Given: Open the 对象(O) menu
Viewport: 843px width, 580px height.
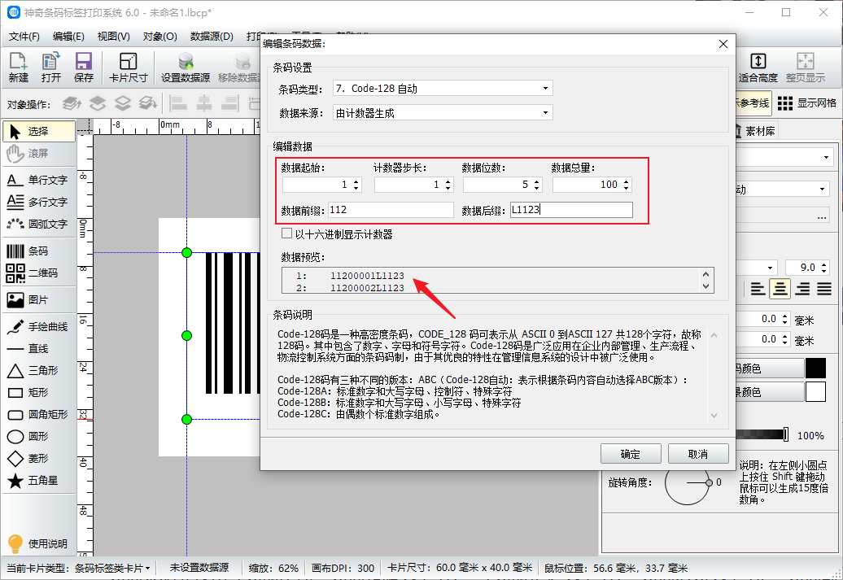Looking at the screenshot, I should click(x=159, y=37).
